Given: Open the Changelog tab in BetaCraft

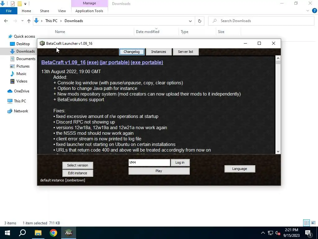Looking at the screenshot, I should click(132, 52).
